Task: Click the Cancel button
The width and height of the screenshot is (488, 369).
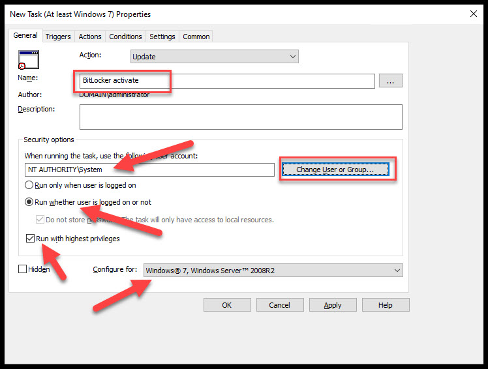Action: (279, 305)
